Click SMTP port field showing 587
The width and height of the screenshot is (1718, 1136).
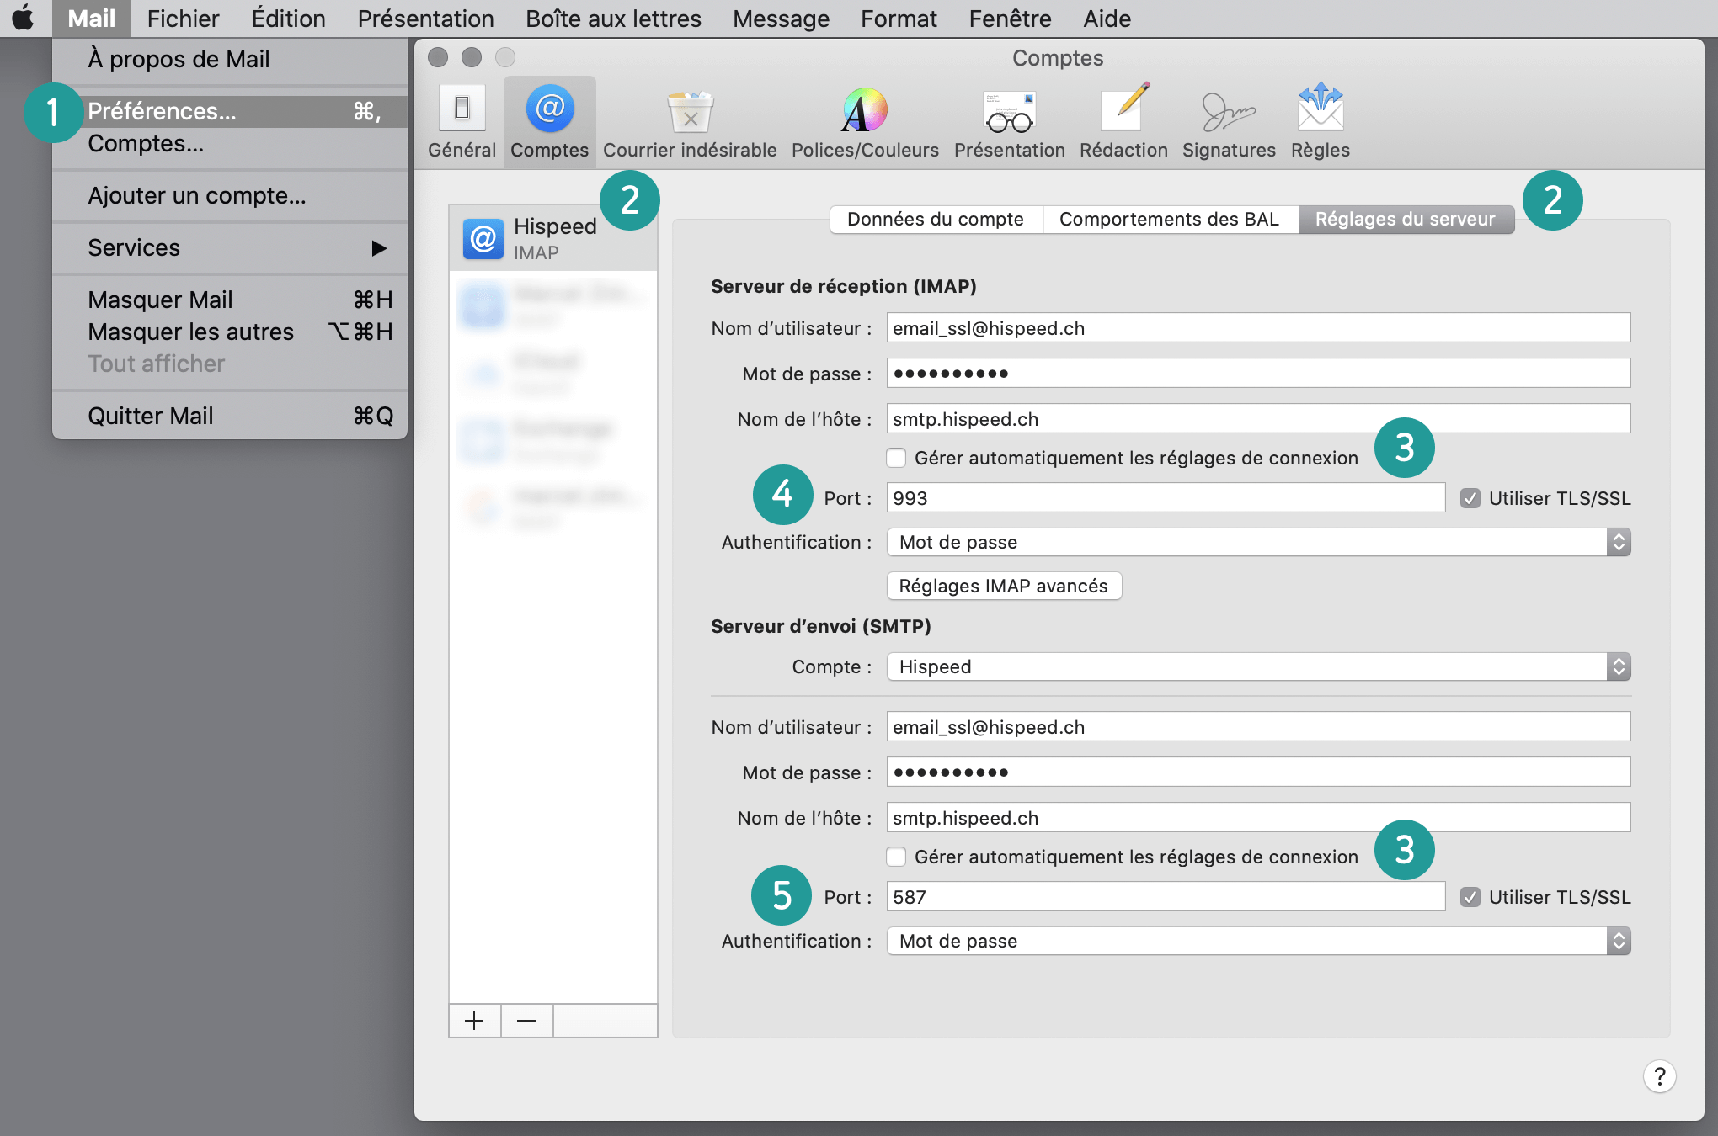(x=1166, y=897)
